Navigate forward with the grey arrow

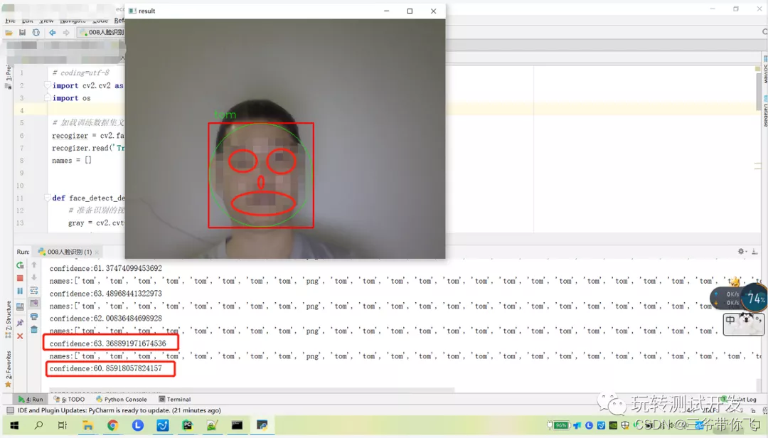(66, 32)
